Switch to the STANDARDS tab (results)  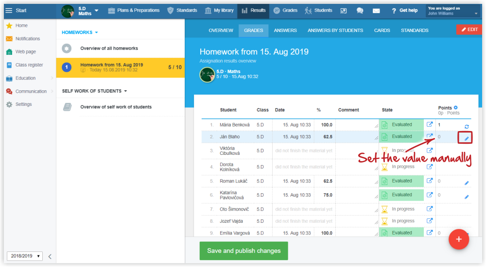point(415,31)
